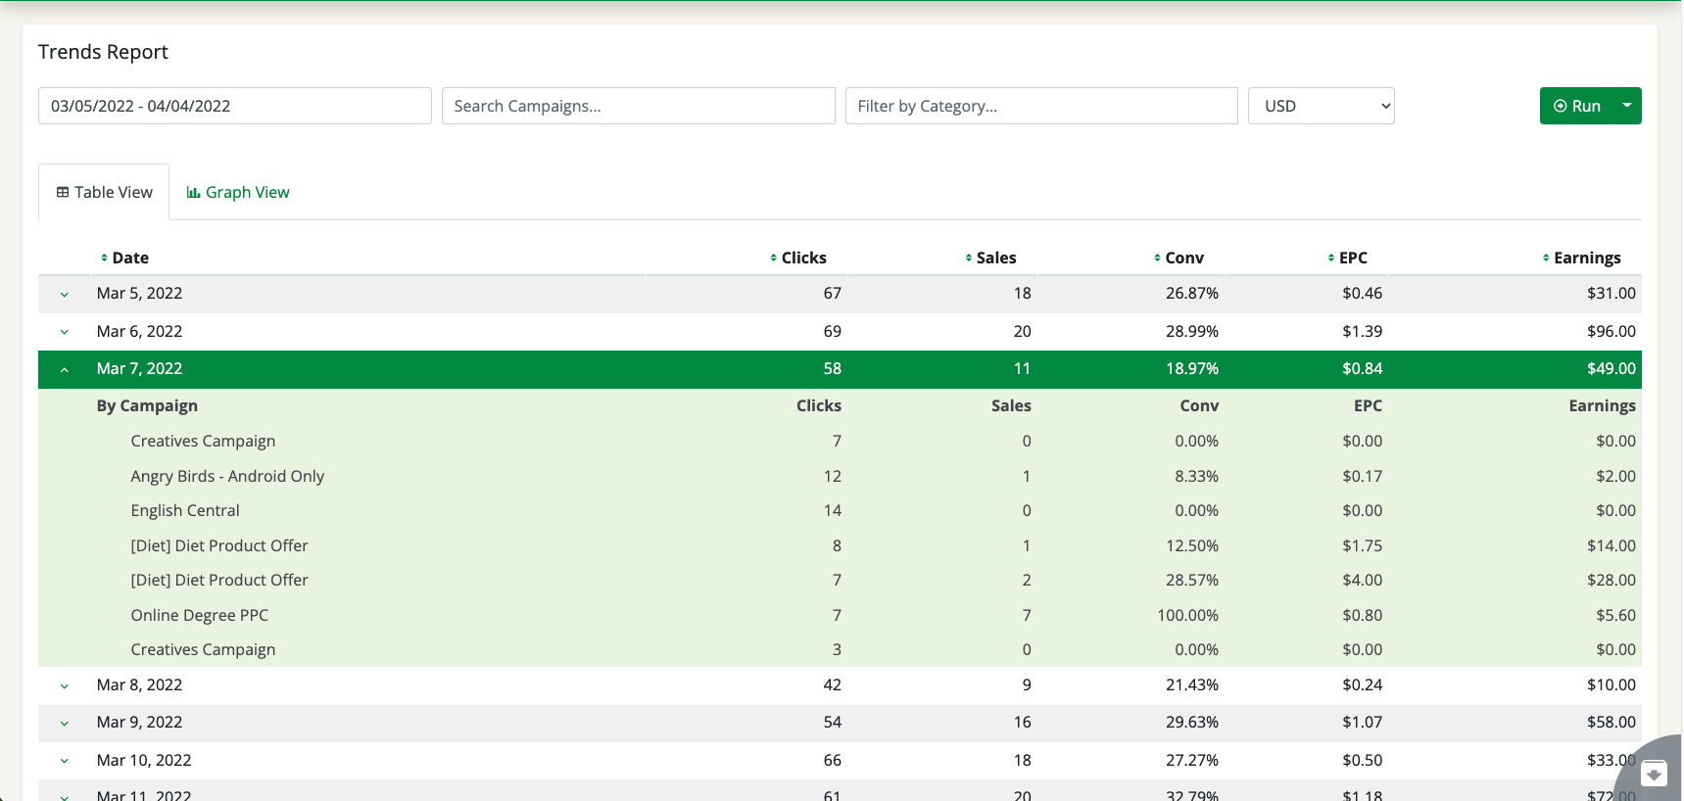Click the sort icon beside Conv header
This screenshot has width=1684, height=801.
[1157, 259]
